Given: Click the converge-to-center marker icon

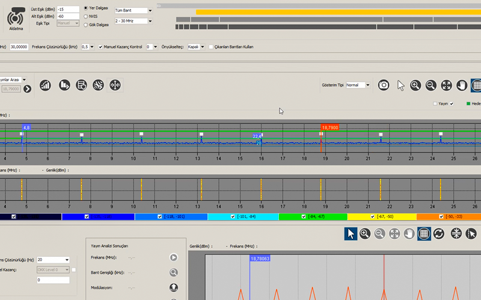Looking at the screenshot, I should point(115,85).
